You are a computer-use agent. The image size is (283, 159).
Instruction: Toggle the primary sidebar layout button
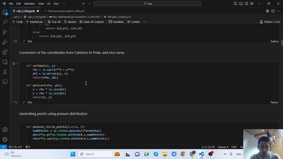pos(235,4)
